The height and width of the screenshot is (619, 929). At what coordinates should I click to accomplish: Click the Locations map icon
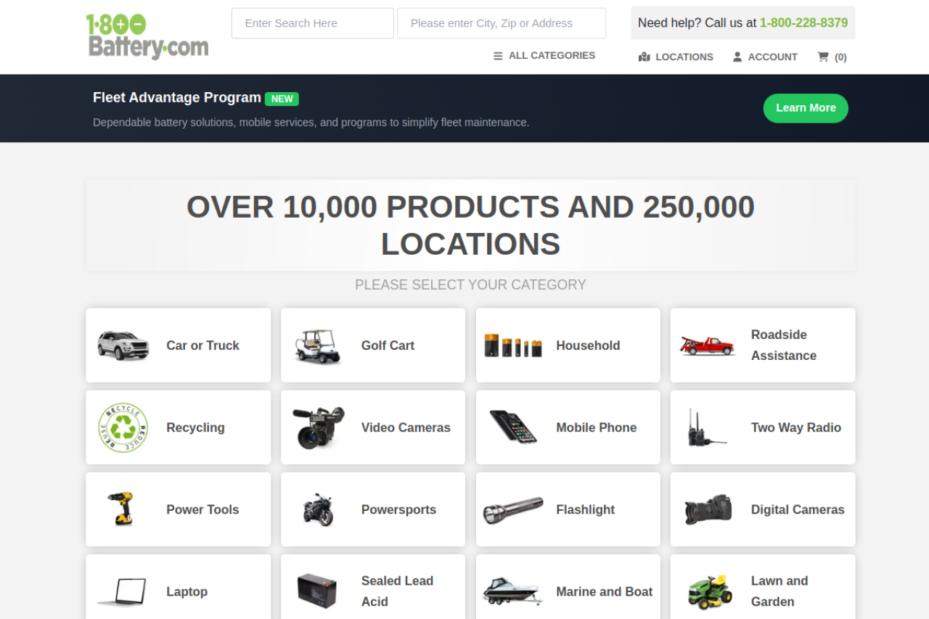[644, 57]
